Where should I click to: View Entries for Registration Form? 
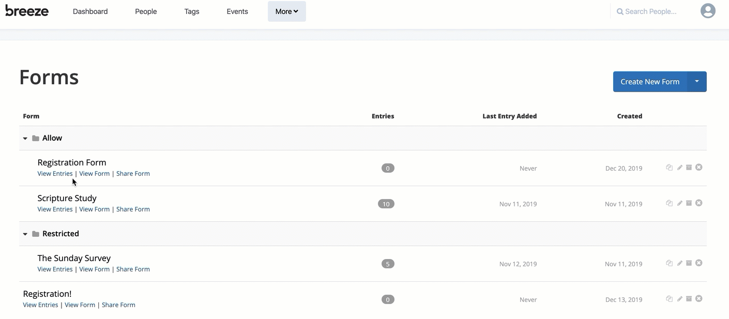pyautogui.click(x=55, y=174)
